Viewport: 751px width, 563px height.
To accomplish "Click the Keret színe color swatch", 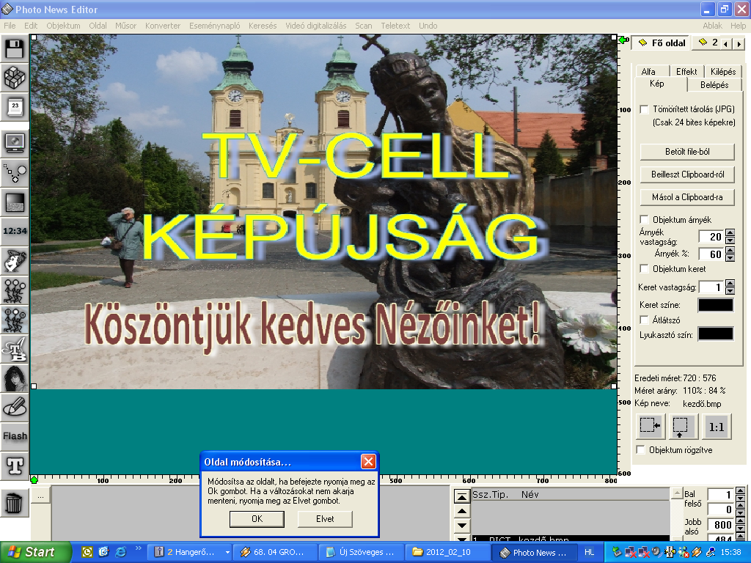I will [715, 305].
